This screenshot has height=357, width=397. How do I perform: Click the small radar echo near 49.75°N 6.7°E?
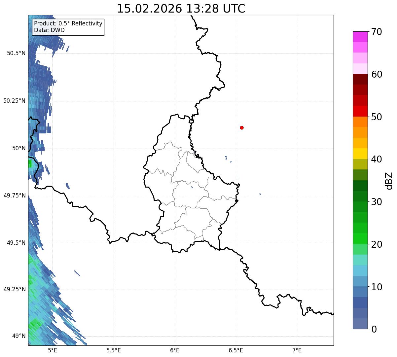click(x=260, y=194)
